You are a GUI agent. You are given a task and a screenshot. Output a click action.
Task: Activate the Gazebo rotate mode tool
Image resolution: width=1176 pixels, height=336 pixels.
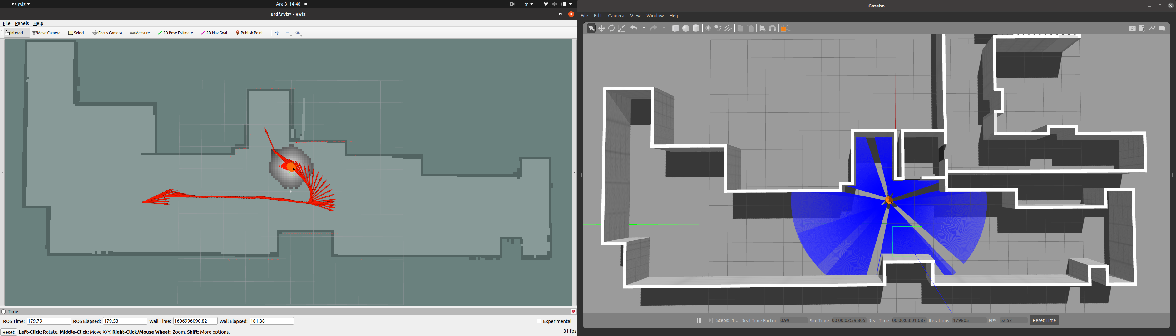[x=611, y=28]
